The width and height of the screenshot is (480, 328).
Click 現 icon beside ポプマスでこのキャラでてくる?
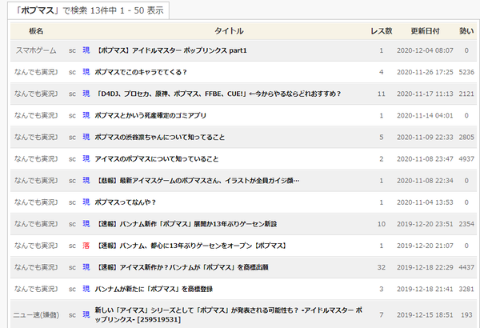point(86,72)
